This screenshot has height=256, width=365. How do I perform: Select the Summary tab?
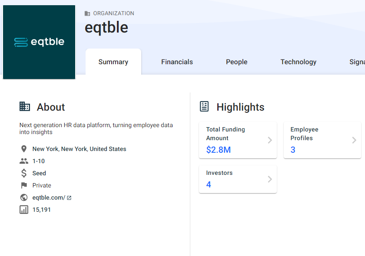coord(113,62)
